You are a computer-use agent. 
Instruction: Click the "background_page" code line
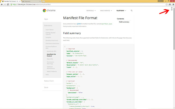75,97
